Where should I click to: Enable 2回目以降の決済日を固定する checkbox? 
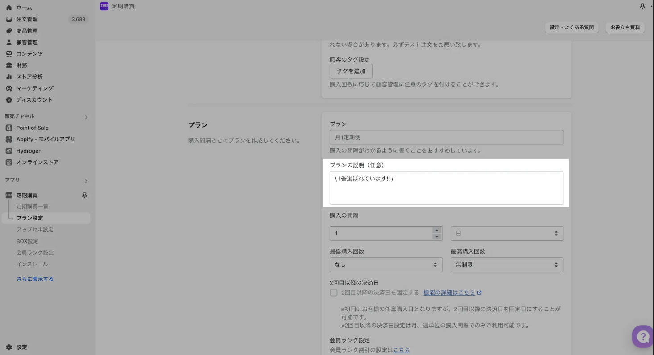[x=334, y=293]
